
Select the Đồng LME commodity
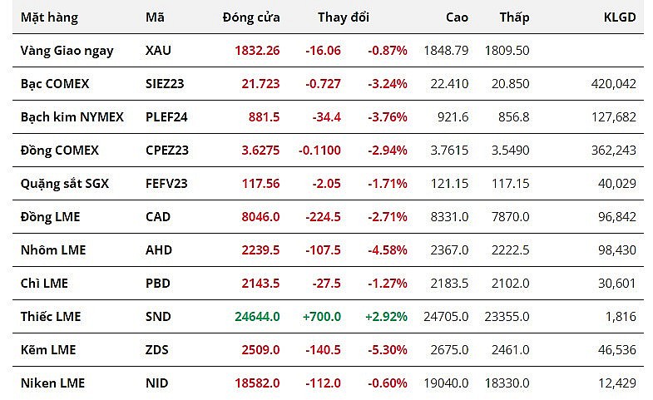pos(50,216)
